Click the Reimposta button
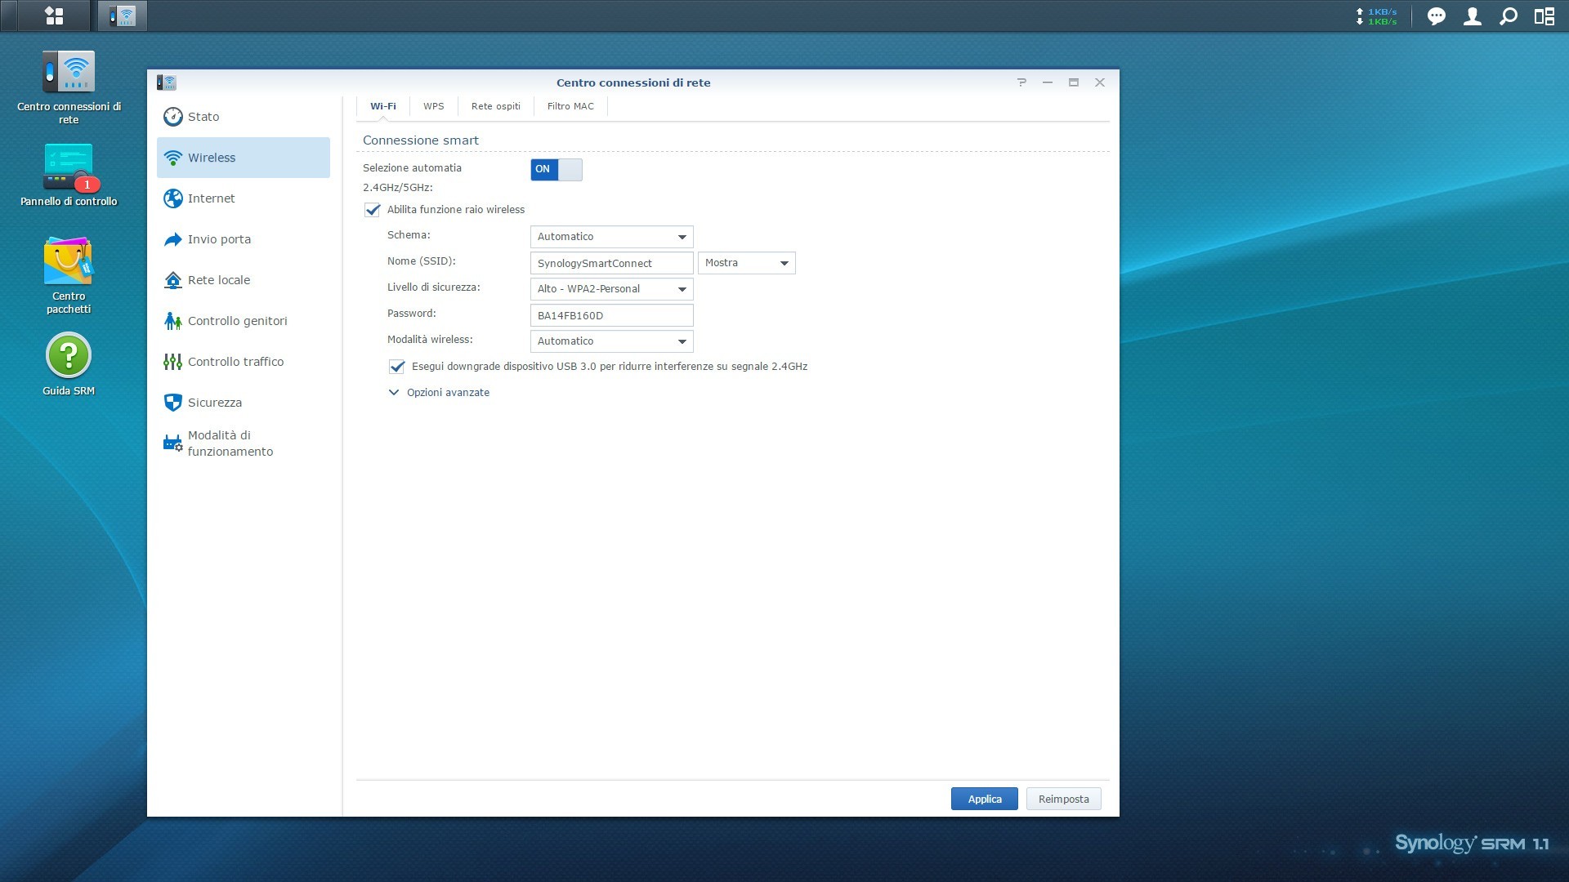1569x882 pixels. (1063, 799)
